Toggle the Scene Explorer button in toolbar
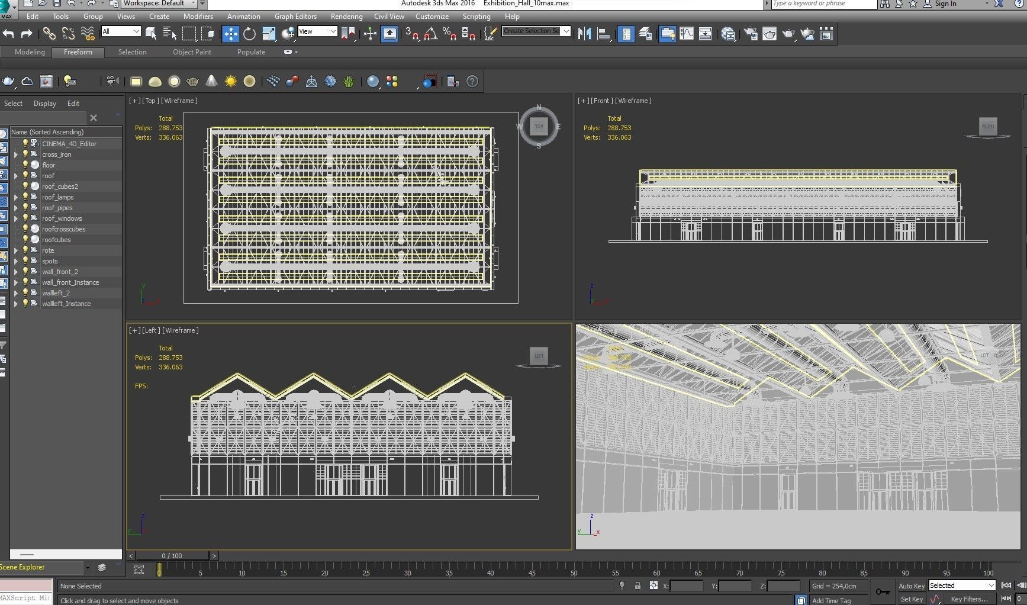The height and width of the screenshot is (605, 1027). (x=626, y=34)
